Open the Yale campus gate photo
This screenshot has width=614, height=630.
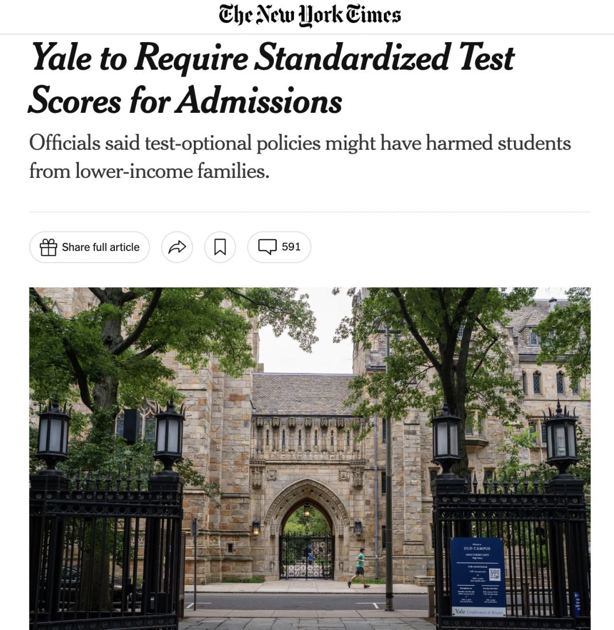click(x=310, y=458)
